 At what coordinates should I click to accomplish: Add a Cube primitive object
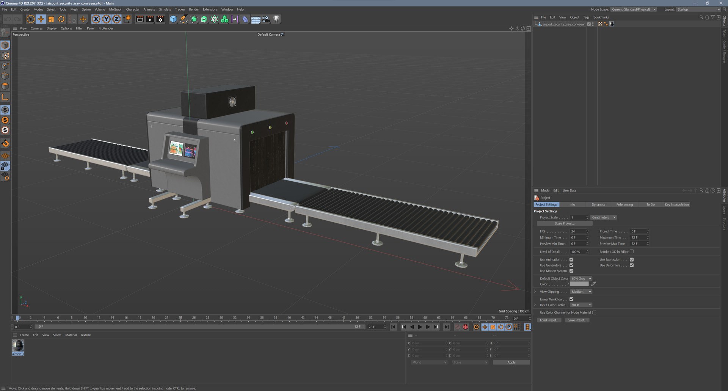pyautogui.click(x=173, y=19)
